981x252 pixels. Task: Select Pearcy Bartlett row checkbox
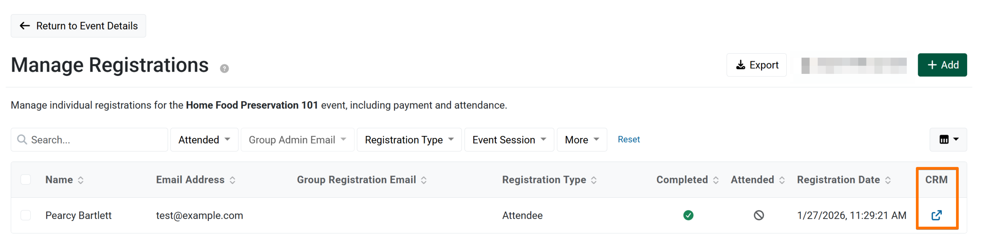(26, 215)
